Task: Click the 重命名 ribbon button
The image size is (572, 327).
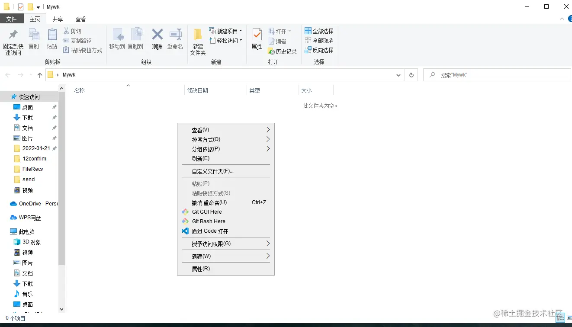Action: tap(175, 39)
